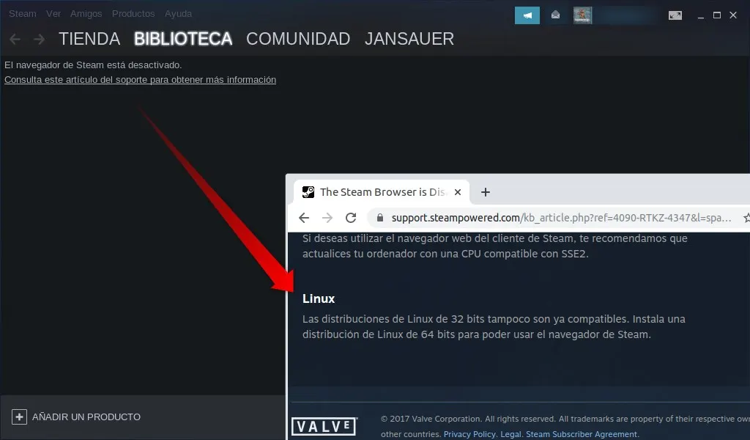750x440 pixels.
Task: Open the JANSAUER profile section
Action: [x=409, y=39]
